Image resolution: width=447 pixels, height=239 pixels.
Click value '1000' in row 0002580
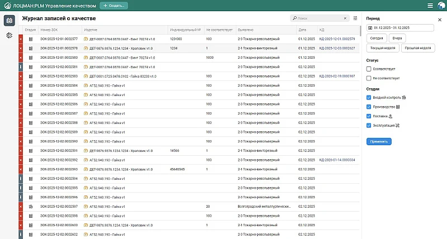pos(210,58)
